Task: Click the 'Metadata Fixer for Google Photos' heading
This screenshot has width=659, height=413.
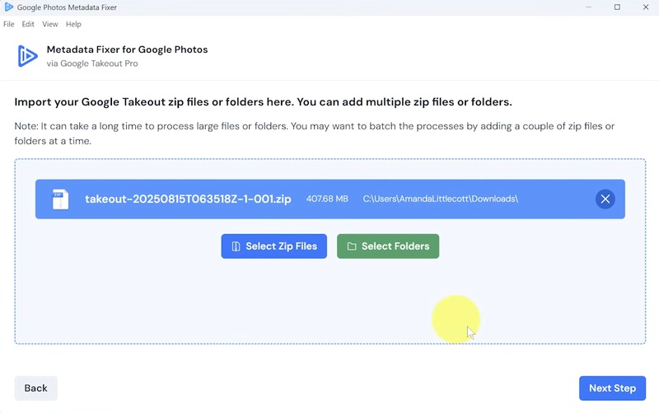Action: (x=127, y=49)
